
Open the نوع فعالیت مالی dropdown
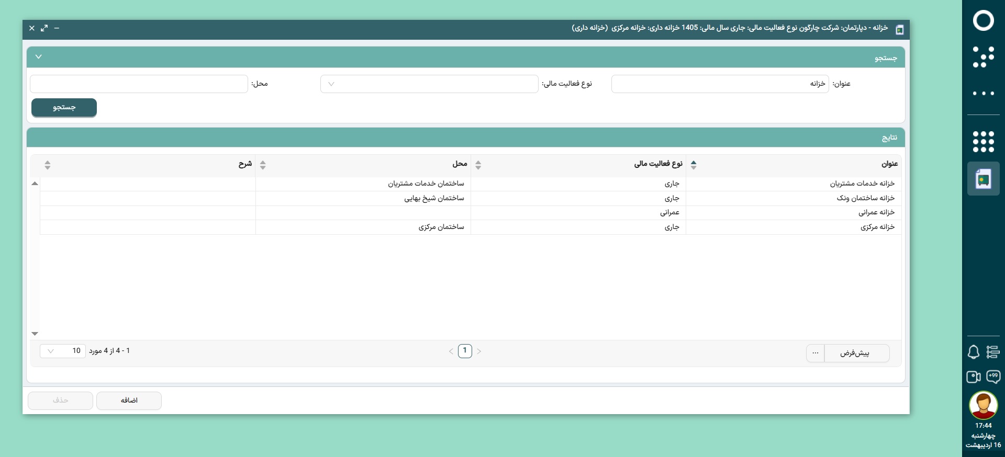pos(429,84)
